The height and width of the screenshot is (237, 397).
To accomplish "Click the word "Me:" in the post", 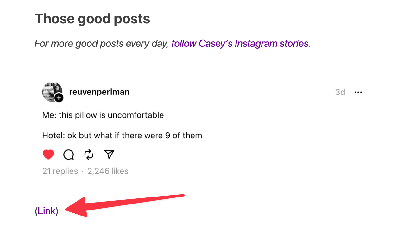I will point(49,115).
